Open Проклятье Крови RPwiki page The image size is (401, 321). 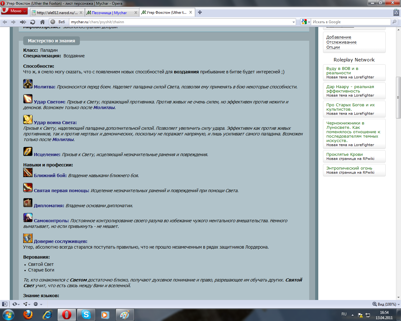(345, 154)
